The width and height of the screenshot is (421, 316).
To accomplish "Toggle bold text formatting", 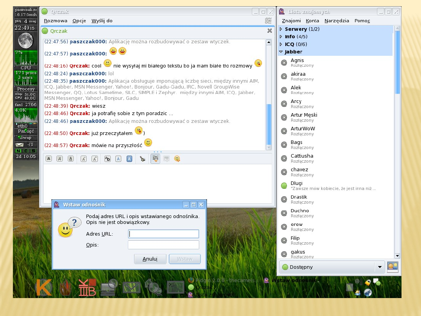I will coord(49,159).
